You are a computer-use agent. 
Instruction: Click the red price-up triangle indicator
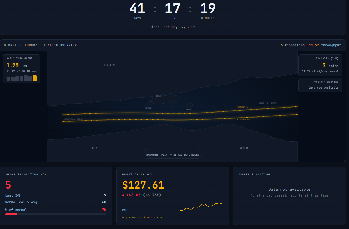click(123, 195)
